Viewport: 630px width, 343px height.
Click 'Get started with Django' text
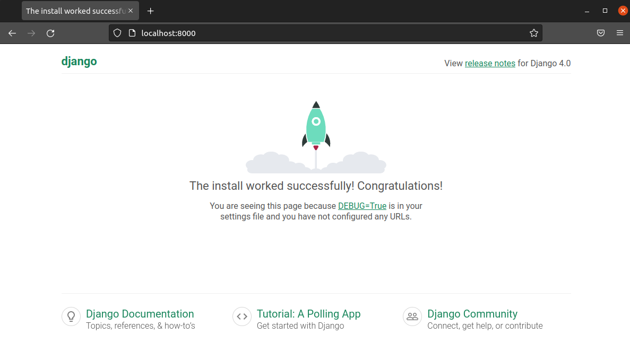[x=300, y=326]
